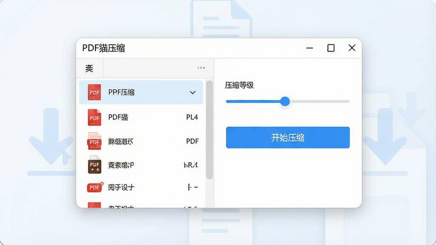436x245 pixels.
Task: Click the 压缩等级 label
Action: coord(239,85)
